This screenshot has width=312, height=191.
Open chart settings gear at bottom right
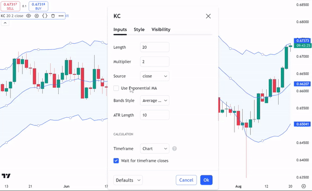tap(304, 186)
